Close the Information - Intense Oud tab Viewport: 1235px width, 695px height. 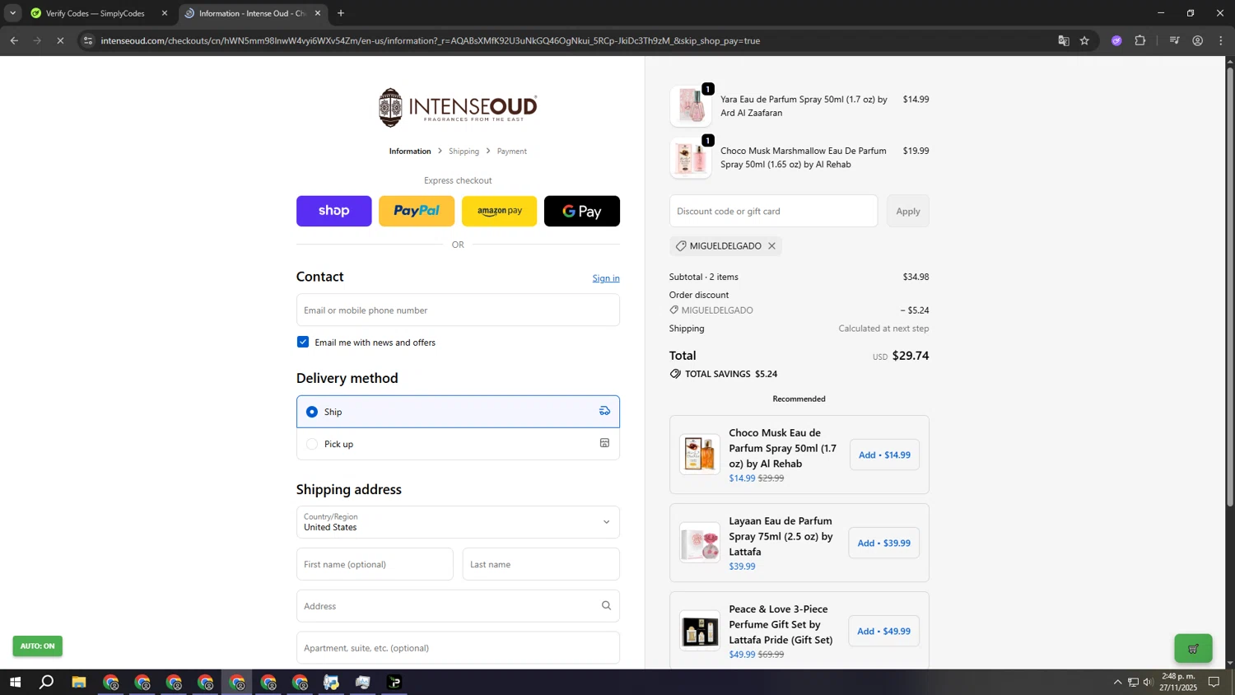point(318,13)
